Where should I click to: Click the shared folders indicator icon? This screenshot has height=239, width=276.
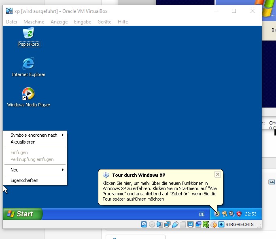point(183,224)
